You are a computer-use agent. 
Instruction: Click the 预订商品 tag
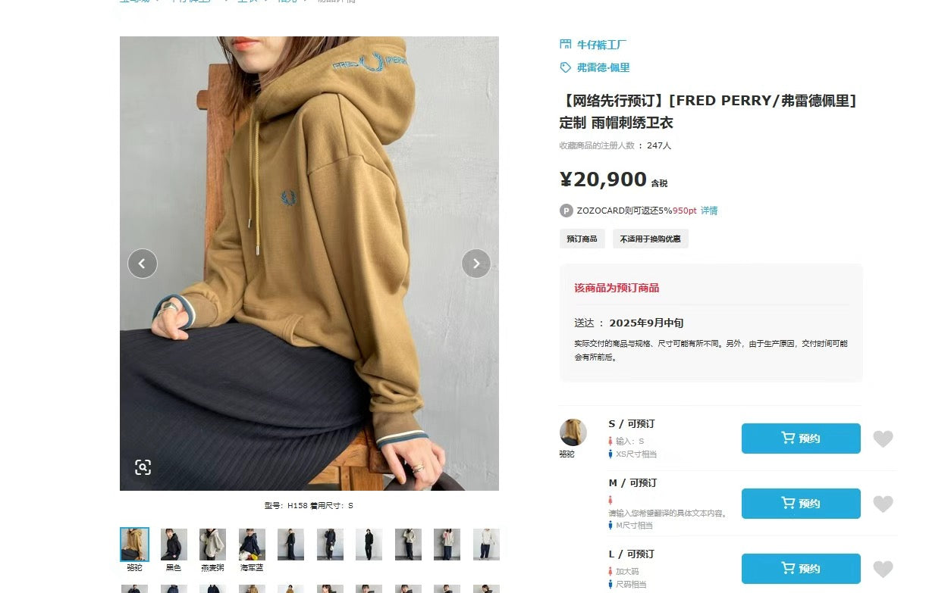[x=582, y=239]
